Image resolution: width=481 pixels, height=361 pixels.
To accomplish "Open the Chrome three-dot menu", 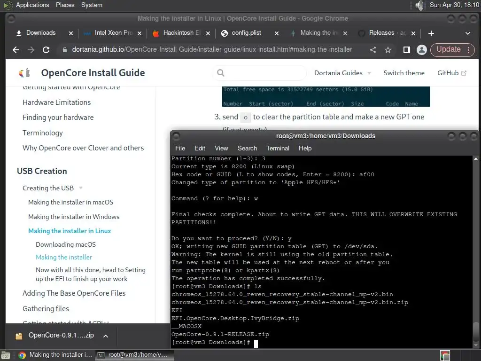I will [x=468, y=50].
